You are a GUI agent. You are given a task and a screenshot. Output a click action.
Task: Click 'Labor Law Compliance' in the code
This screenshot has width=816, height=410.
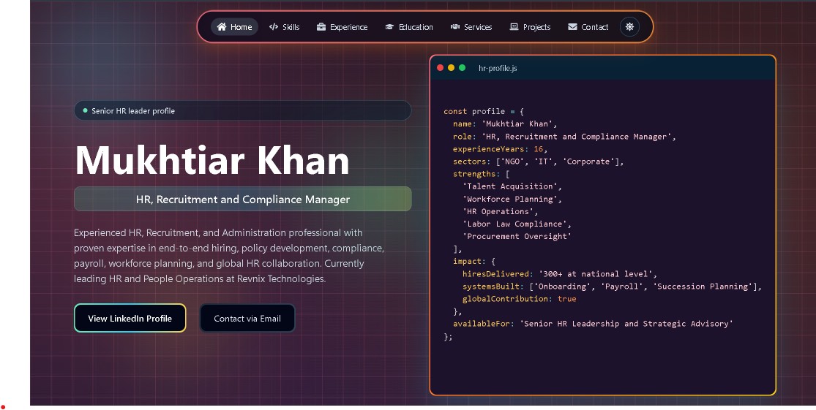pos(517,224)
